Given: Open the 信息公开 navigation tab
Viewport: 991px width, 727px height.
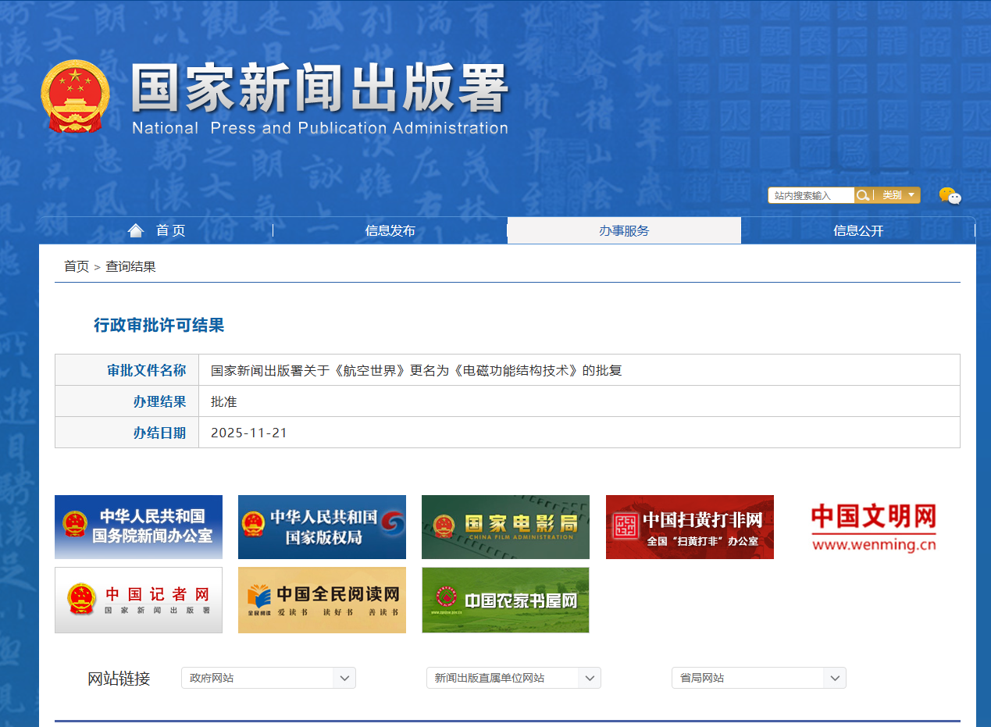Looking at the screenshot, I should pyautogui.click(x=858, y=230).
